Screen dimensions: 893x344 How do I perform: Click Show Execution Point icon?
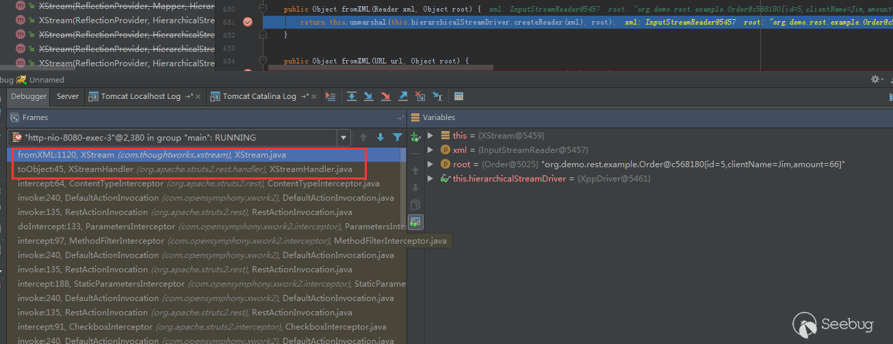[331, 96]
